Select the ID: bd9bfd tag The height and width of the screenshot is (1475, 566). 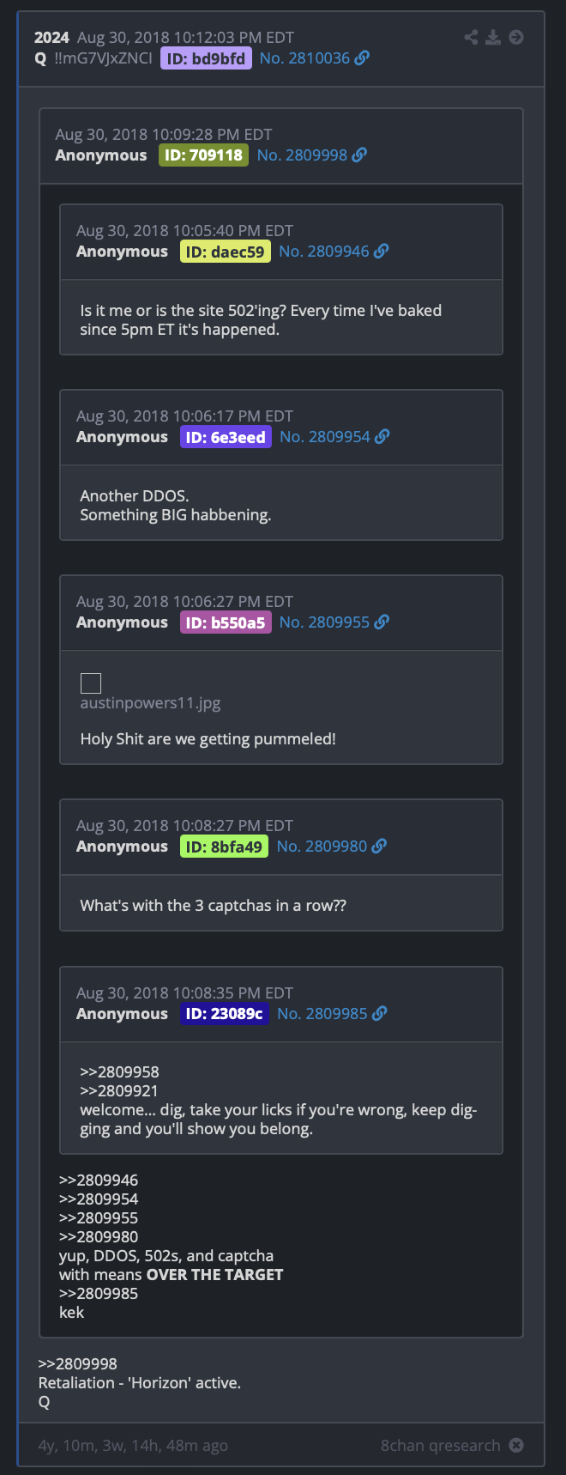coord(206,58)
